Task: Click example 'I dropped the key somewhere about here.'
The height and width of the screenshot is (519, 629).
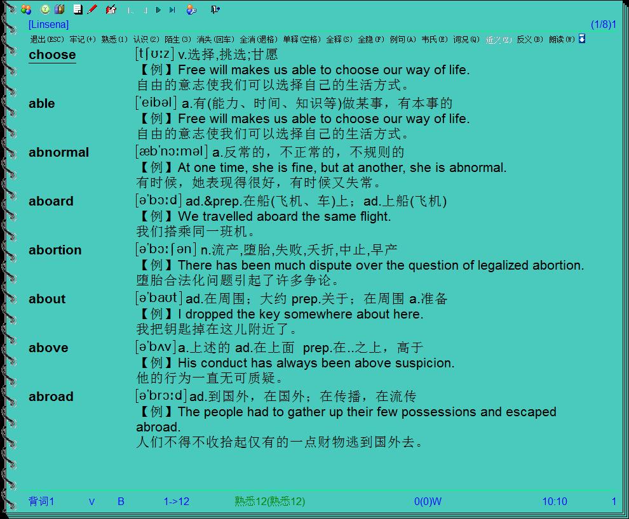Action: point(301,314)
